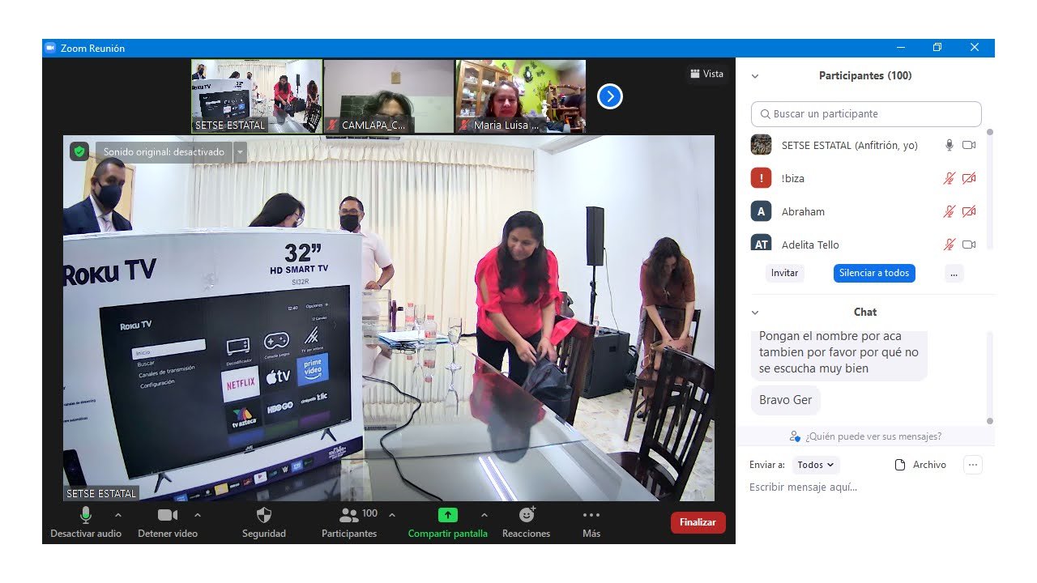Collapse the Participantes panel chevron
The height and width of the screenshot is (583, 1037).
[755, 76]
